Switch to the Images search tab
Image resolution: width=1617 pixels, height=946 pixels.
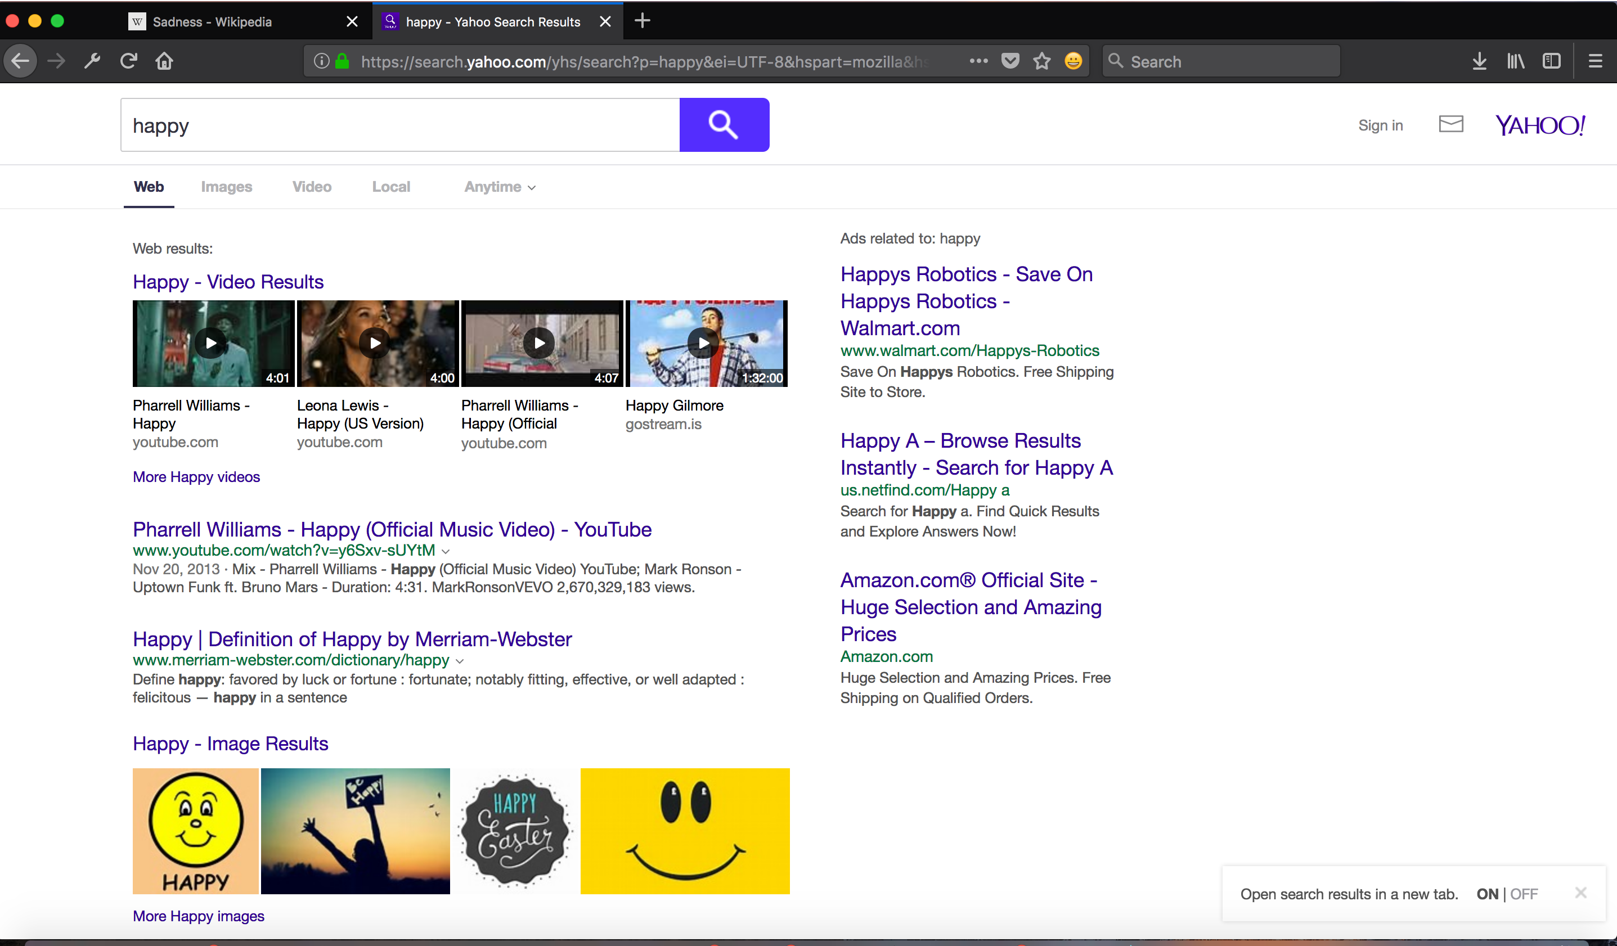(226, 187)
